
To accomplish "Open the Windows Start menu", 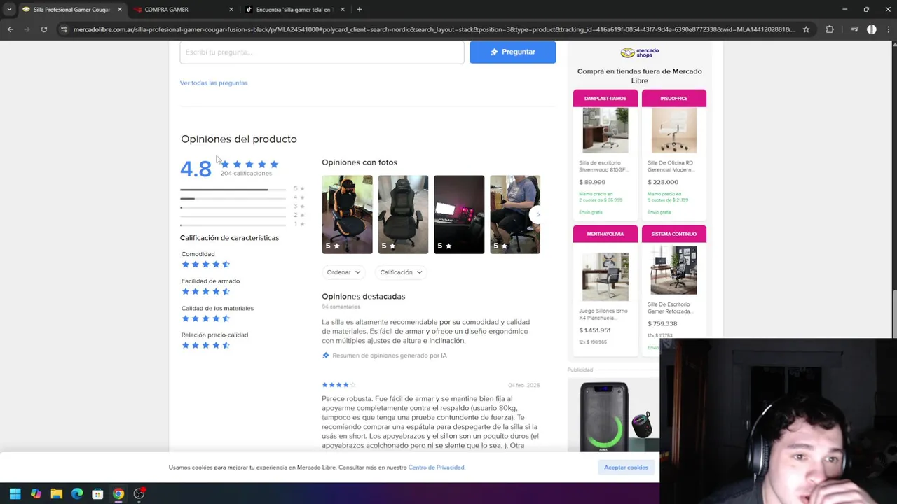I will point(15,493).
